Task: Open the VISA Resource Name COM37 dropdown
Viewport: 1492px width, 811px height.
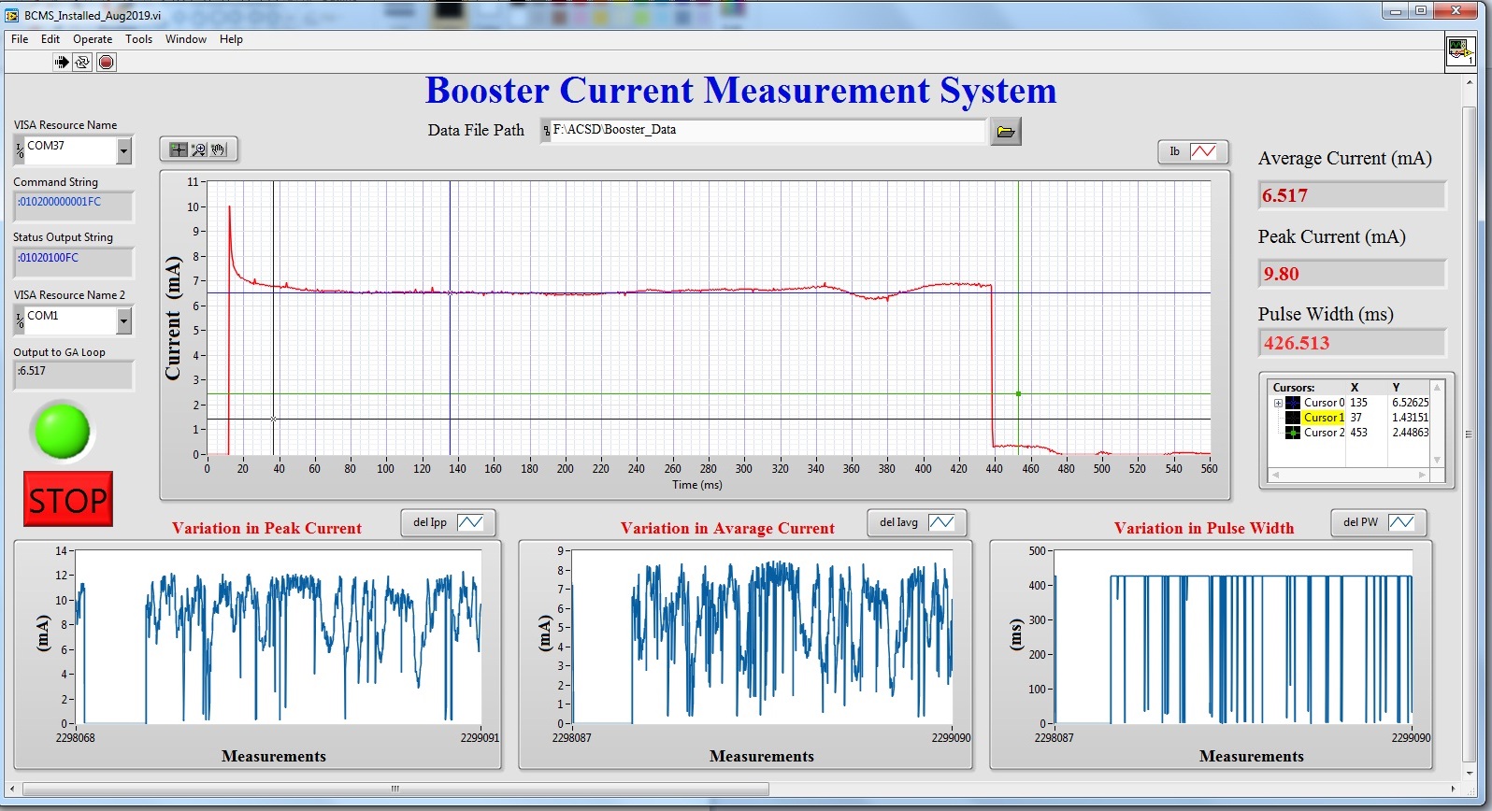Action: pos(124,150)
